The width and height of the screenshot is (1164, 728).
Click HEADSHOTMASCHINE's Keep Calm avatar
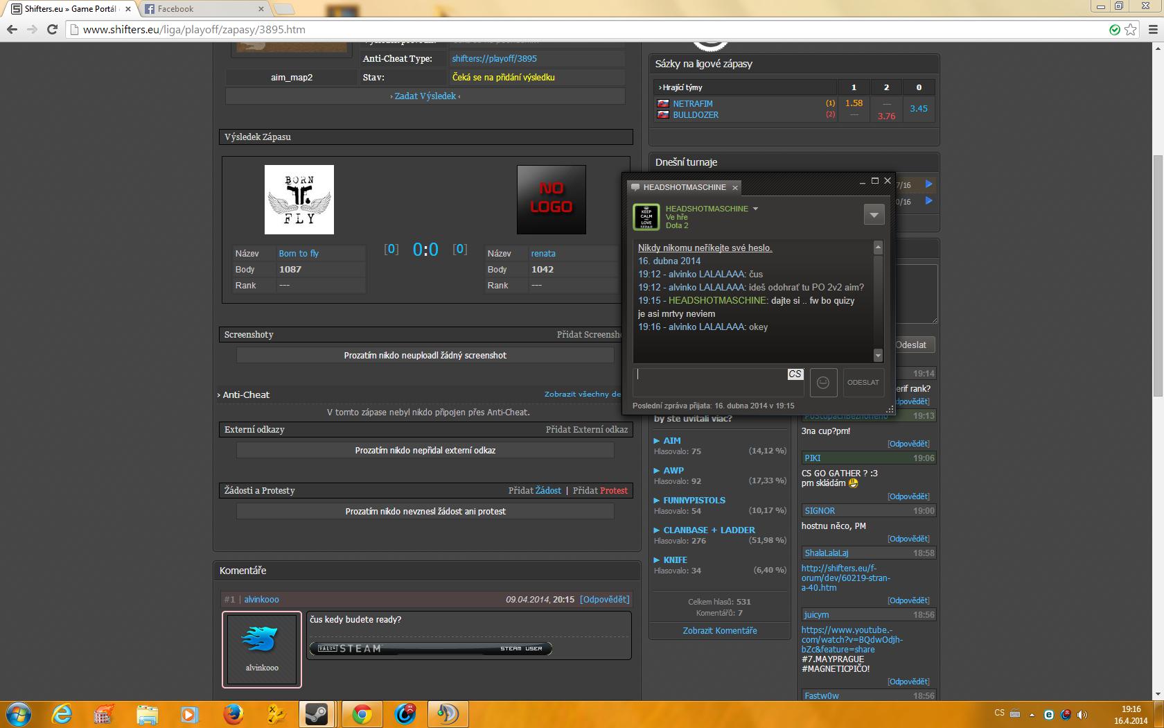(x=646, y=217)
